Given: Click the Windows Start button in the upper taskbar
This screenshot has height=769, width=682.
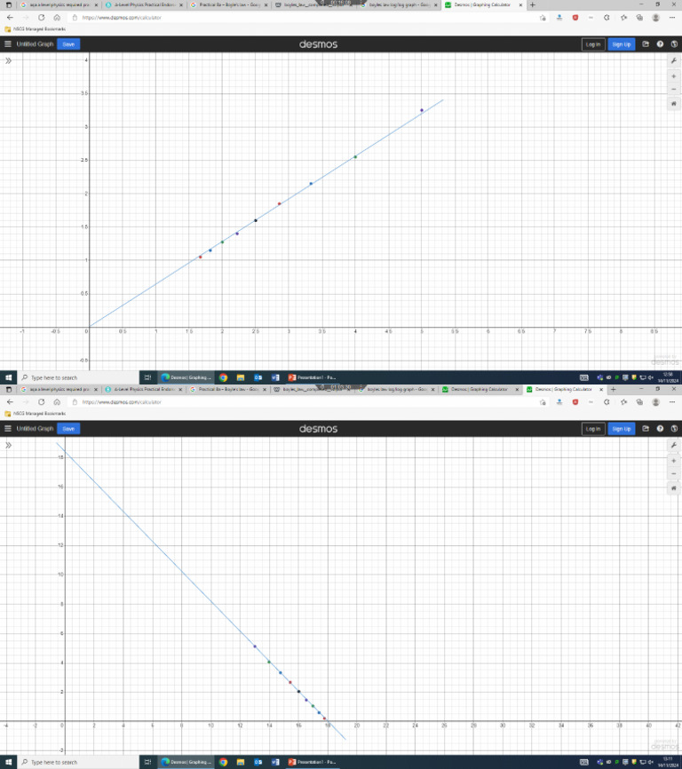Looking at the screenshot, I should (8, 377).
